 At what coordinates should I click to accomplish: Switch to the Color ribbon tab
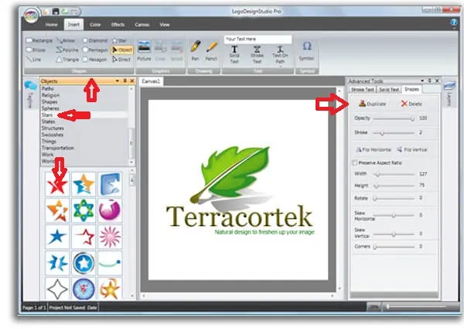(95, 25)
